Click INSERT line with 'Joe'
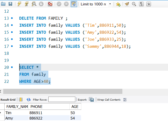 (x=73, y=39)
